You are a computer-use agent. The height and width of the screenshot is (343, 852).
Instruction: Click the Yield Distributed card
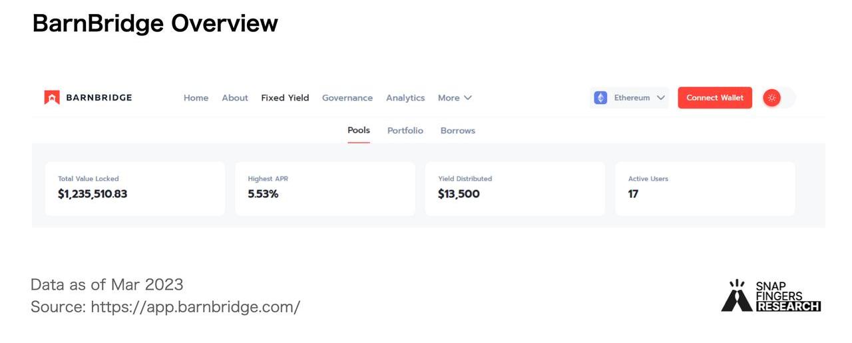(515, 188)
